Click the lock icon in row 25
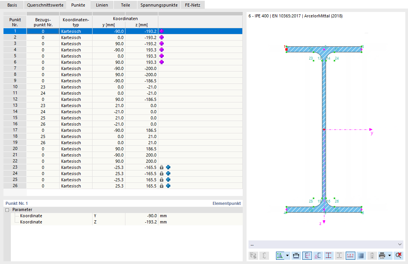This screenshot has height=264, width=408. (x=161, y=180)
